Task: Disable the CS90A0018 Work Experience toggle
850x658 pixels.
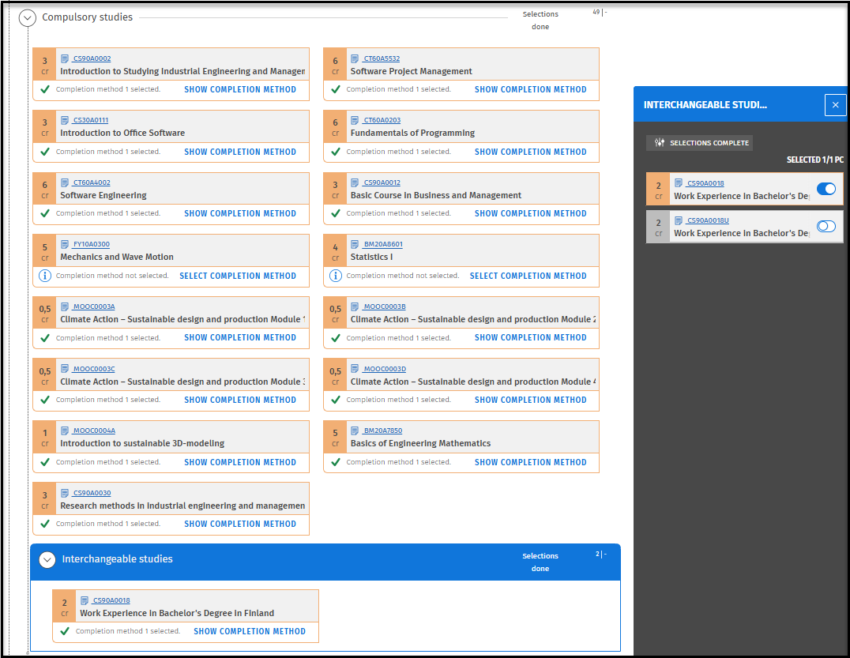Action: 826,189
